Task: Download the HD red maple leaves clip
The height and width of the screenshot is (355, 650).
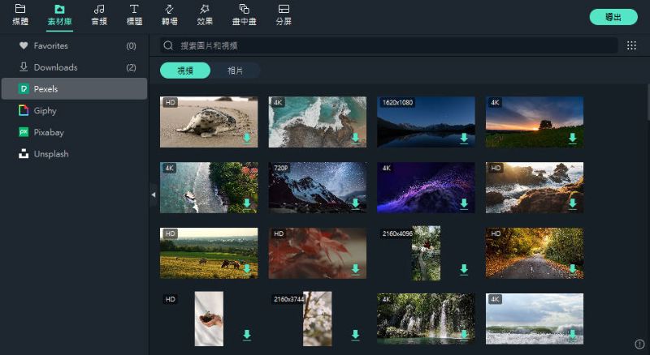Action: point(356,269)
